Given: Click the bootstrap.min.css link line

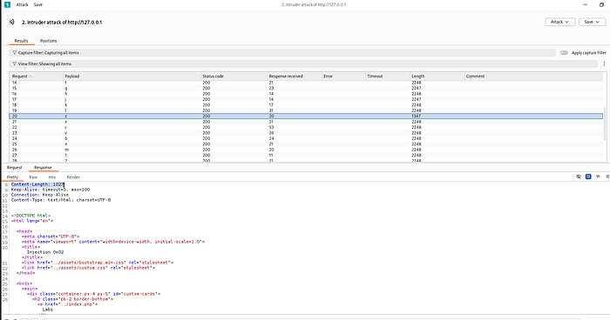Looking at the screenshot, I should [98, 263].
